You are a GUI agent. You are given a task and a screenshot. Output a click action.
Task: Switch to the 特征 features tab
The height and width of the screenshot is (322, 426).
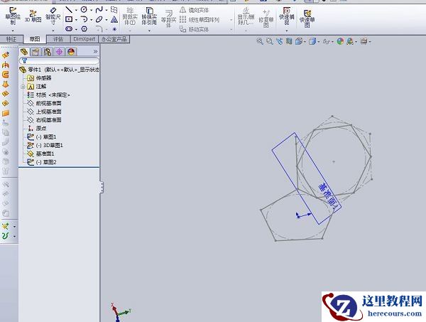click(x=11, y=38)
